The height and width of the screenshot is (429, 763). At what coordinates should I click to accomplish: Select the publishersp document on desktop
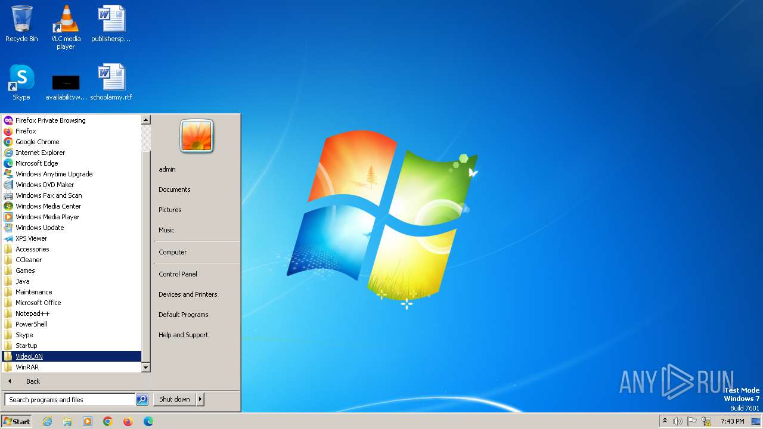[111, 24]
